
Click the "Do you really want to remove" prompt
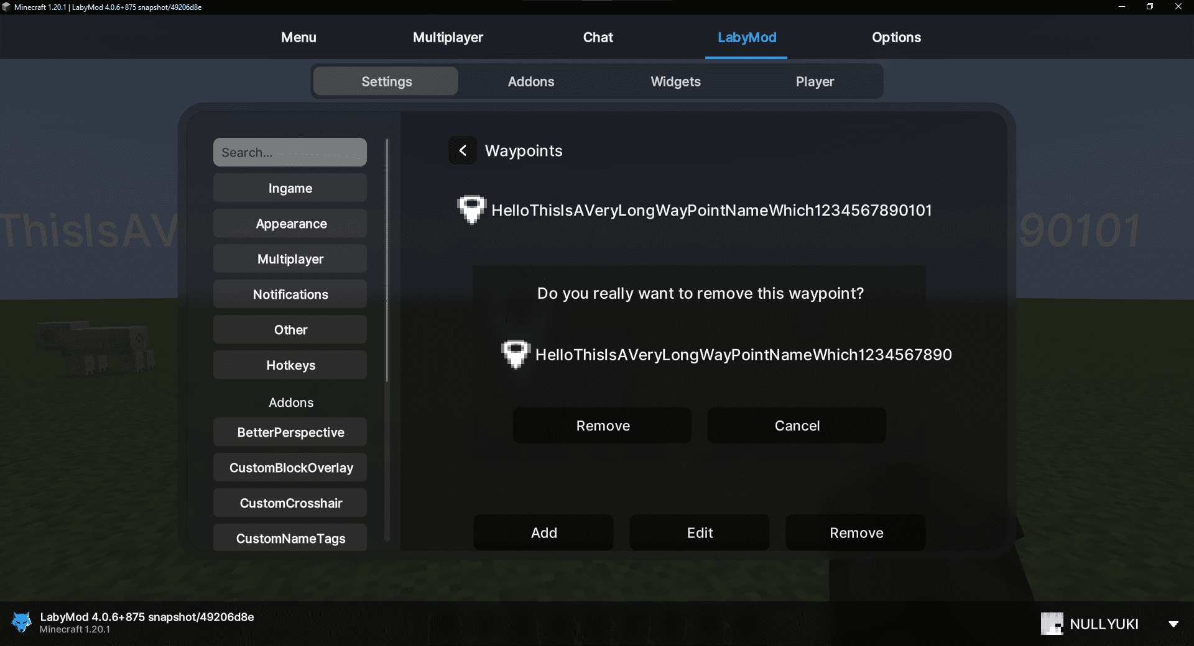pyautogui.click(x=700, y=293)
